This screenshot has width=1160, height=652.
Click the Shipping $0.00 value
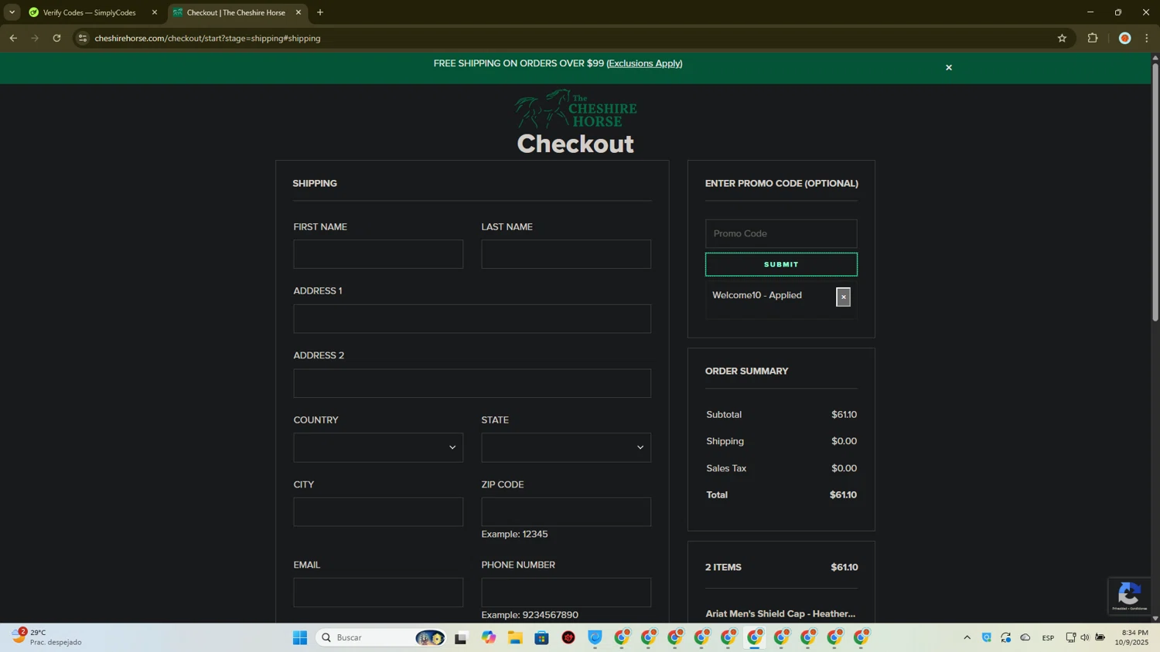point(844,441)
